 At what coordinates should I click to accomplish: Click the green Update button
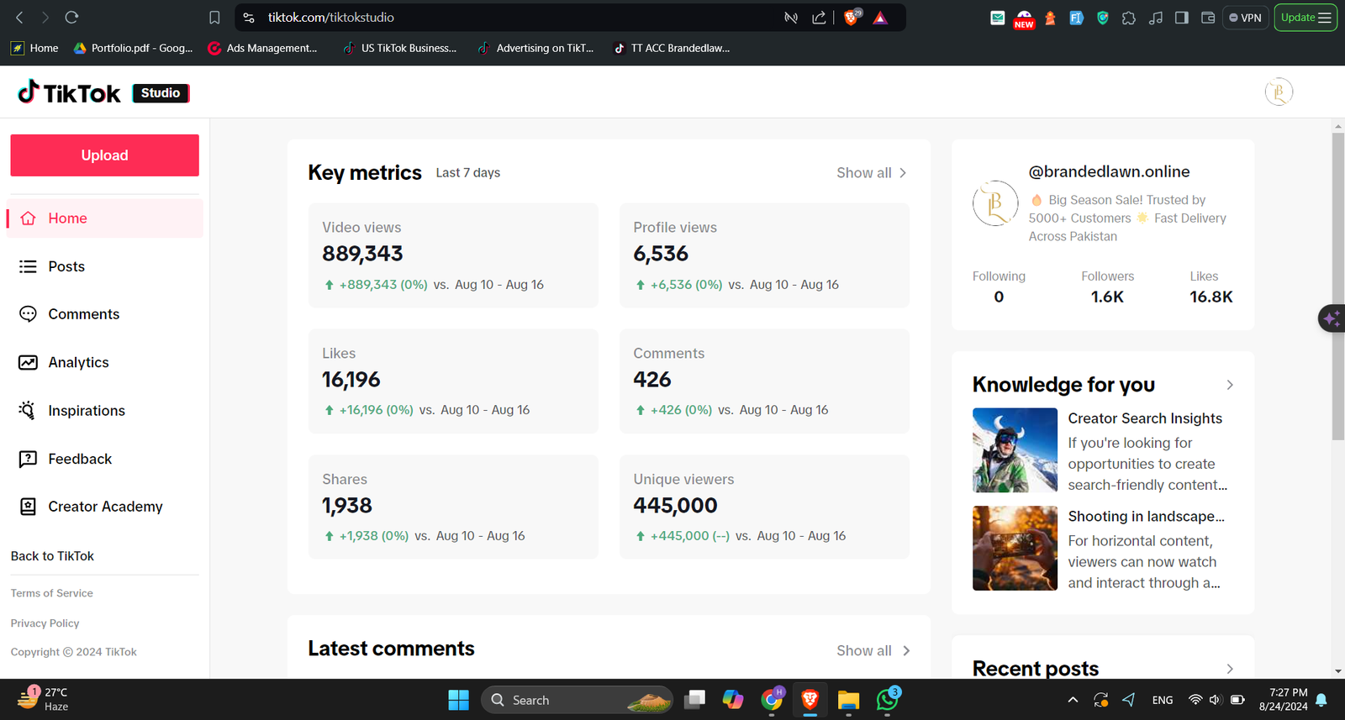click(x=1305, y=18)
